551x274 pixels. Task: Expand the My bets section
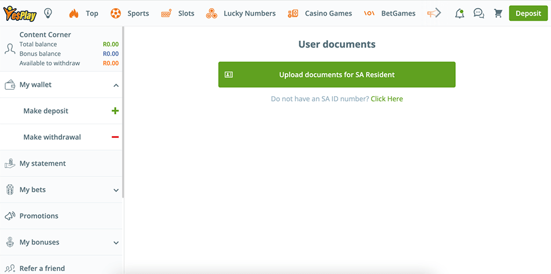[x=117, y=190]
